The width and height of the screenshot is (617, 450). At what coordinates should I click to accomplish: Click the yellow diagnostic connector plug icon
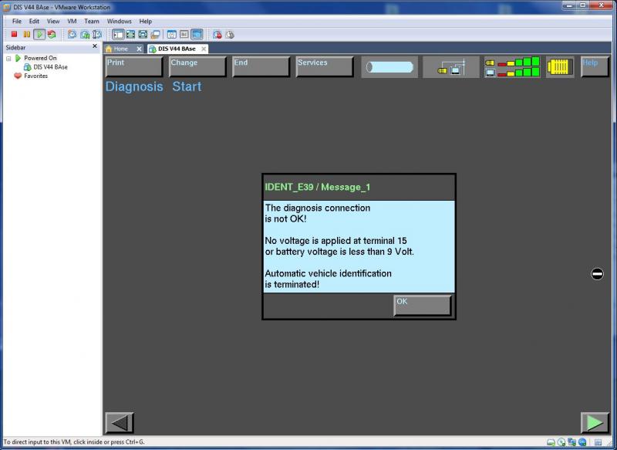tap(560, 67)
